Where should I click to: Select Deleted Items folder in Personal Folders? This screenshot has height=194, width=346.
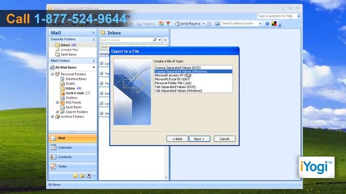[x=76, y=79]
